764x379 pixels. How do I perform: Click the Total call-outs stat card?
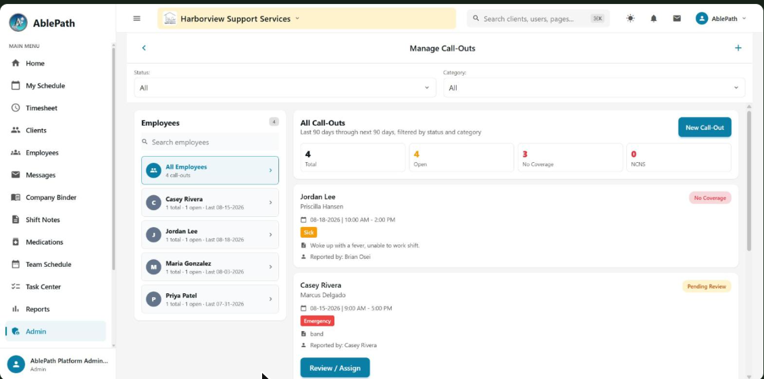pos(353,157)
